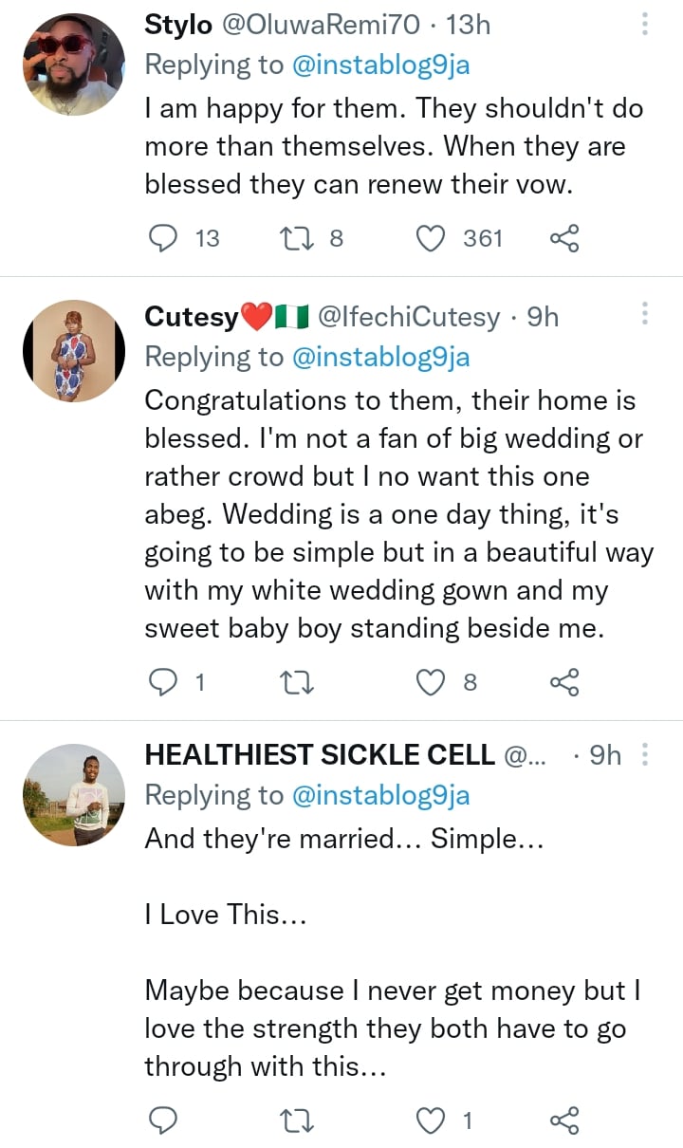The image size is (683, 1148).
Task: Reply to Cutesy's tweet
Action: [x=166, y=680]
